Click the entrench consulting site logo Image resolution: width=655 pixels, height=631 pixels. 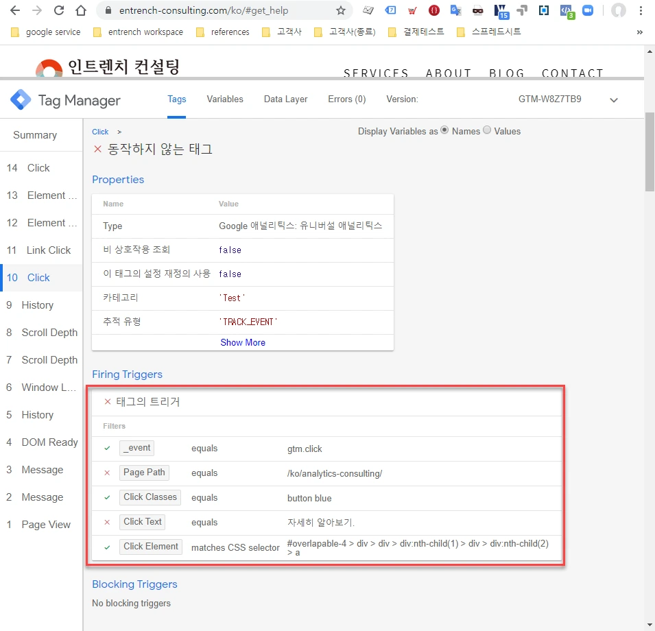[108, 68]
